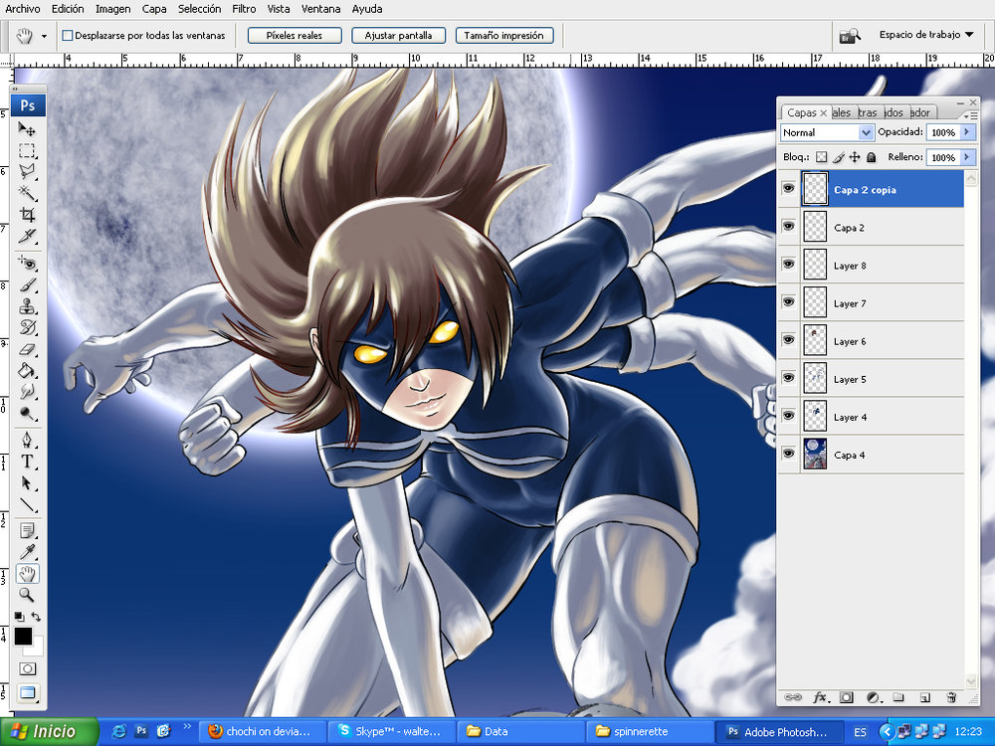Select the Eraser tool
Viewport: 995px width, 746px height.
27,349
